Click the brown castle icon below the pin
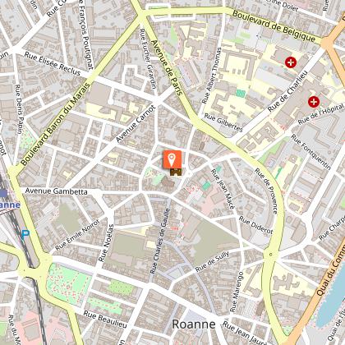Viewport: 345px width, 345px height. pyautogui.click(x=176, y=172)
